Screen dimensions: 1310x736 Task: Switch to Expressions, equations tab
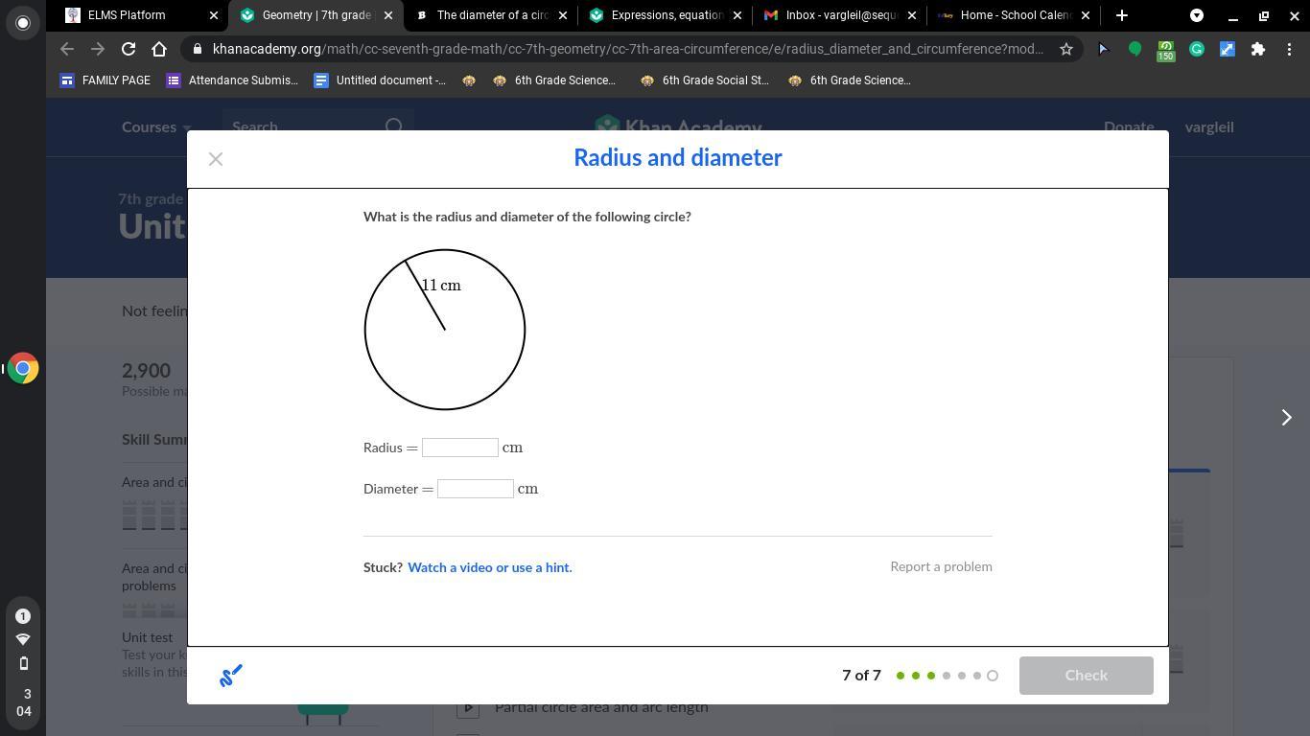click(665, 15)
